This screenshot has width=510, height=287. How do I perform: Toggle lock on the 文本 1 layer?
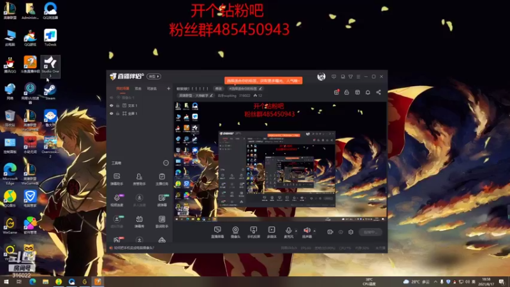[118, 105]
